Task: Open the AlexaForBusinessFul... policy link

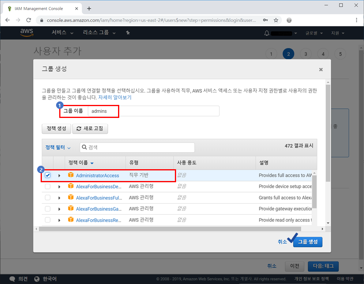Action: coord(99,198)
